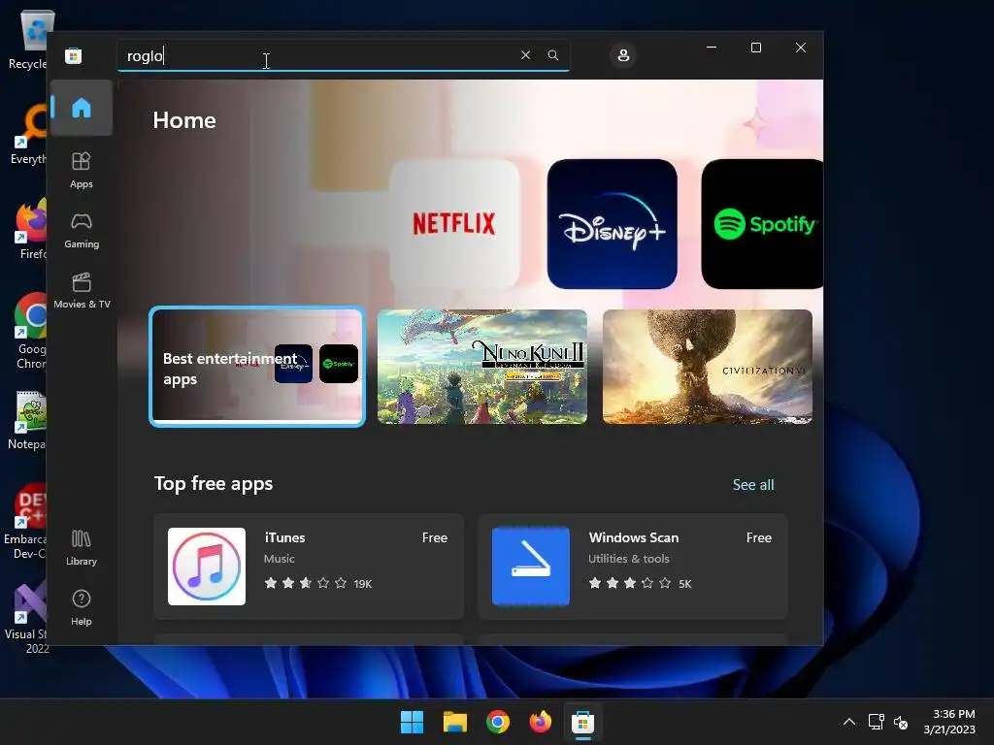Click the Microsoft Store logo icon

pyautogui.click(x=73, y=55)
